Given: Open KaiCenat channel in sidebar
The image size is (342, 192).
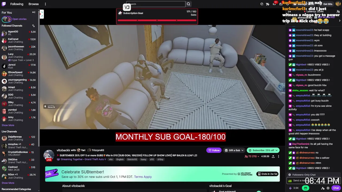Looking at the screenshot, I should click(x=19, y=41).
